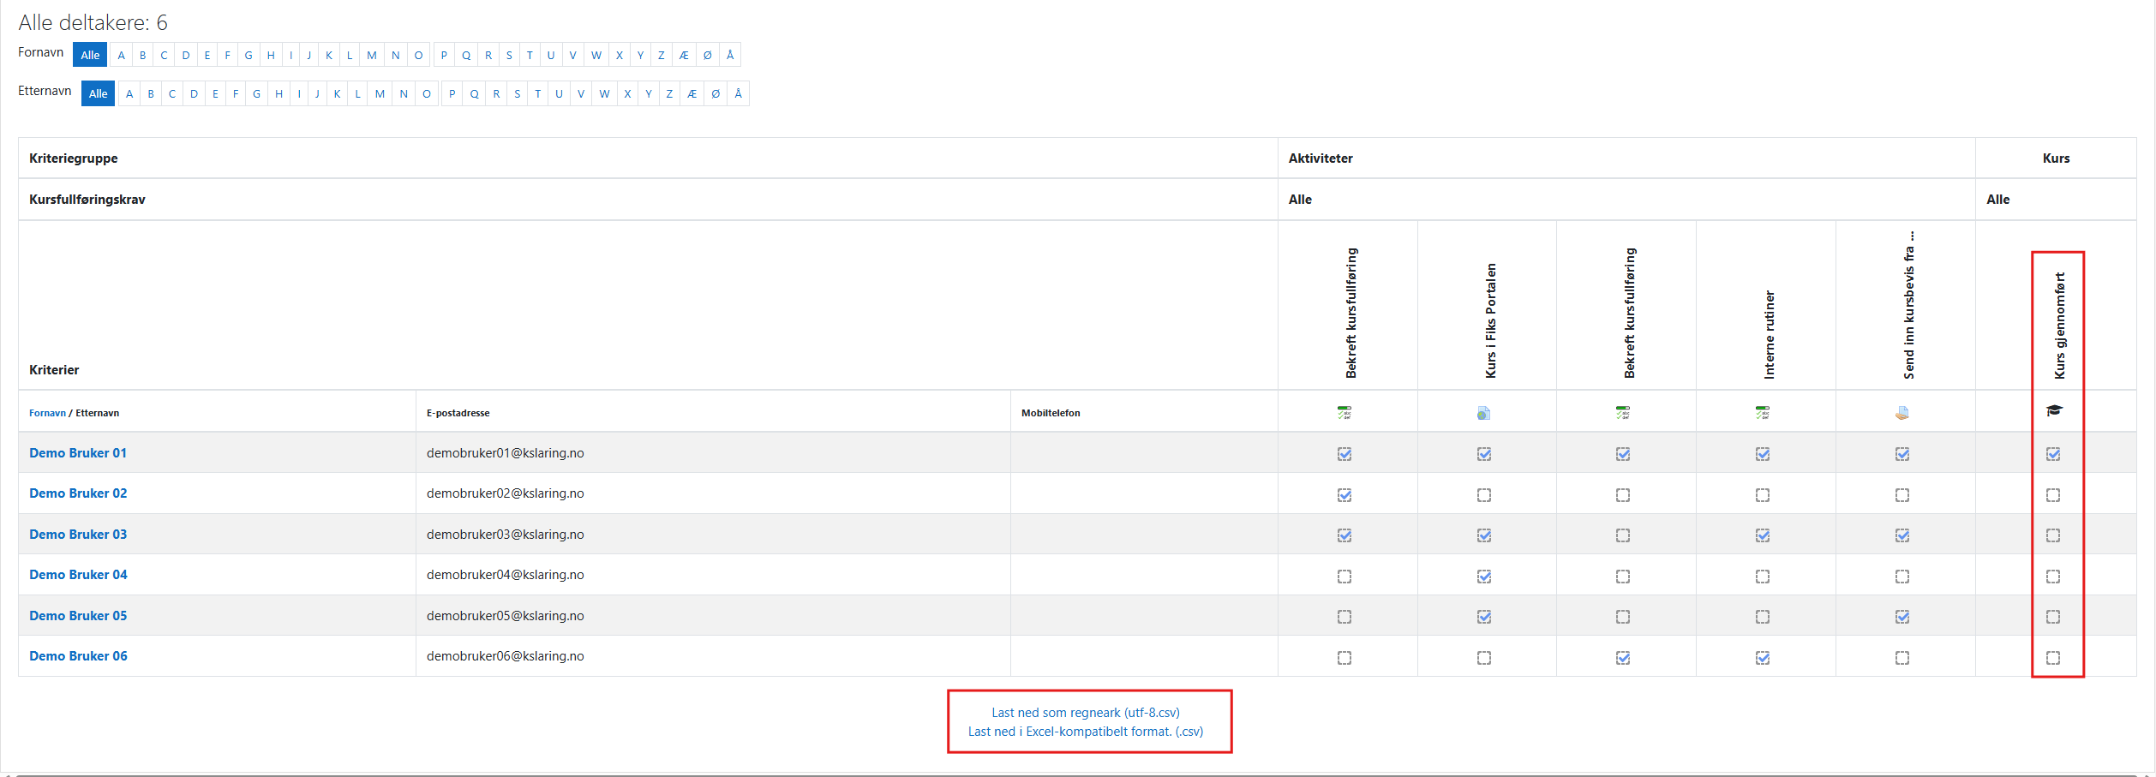The width and height of the screenshot is (2156, 777).
Task: Sort by the Fornavn column header link
Action: (x=47, y=413)
